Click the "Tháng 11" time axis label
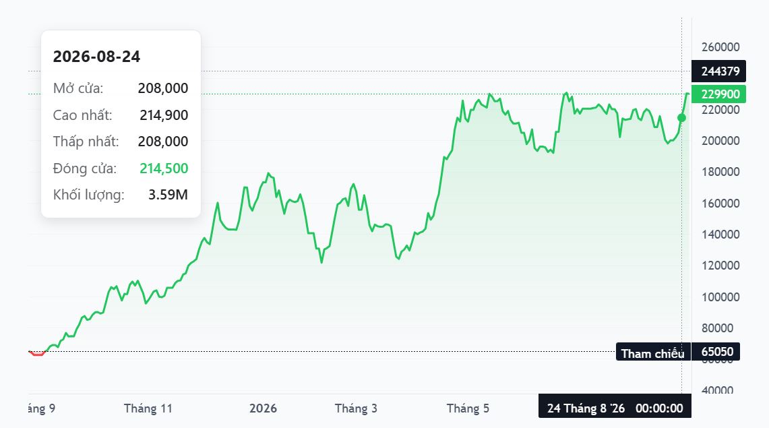The image size is (769, 428). 148,408
